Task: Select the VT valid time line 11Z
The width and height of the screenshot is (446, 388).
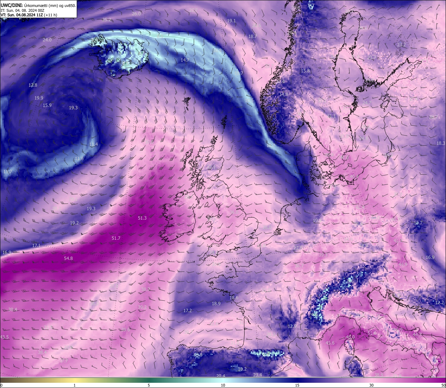Action: pos(29,15)
